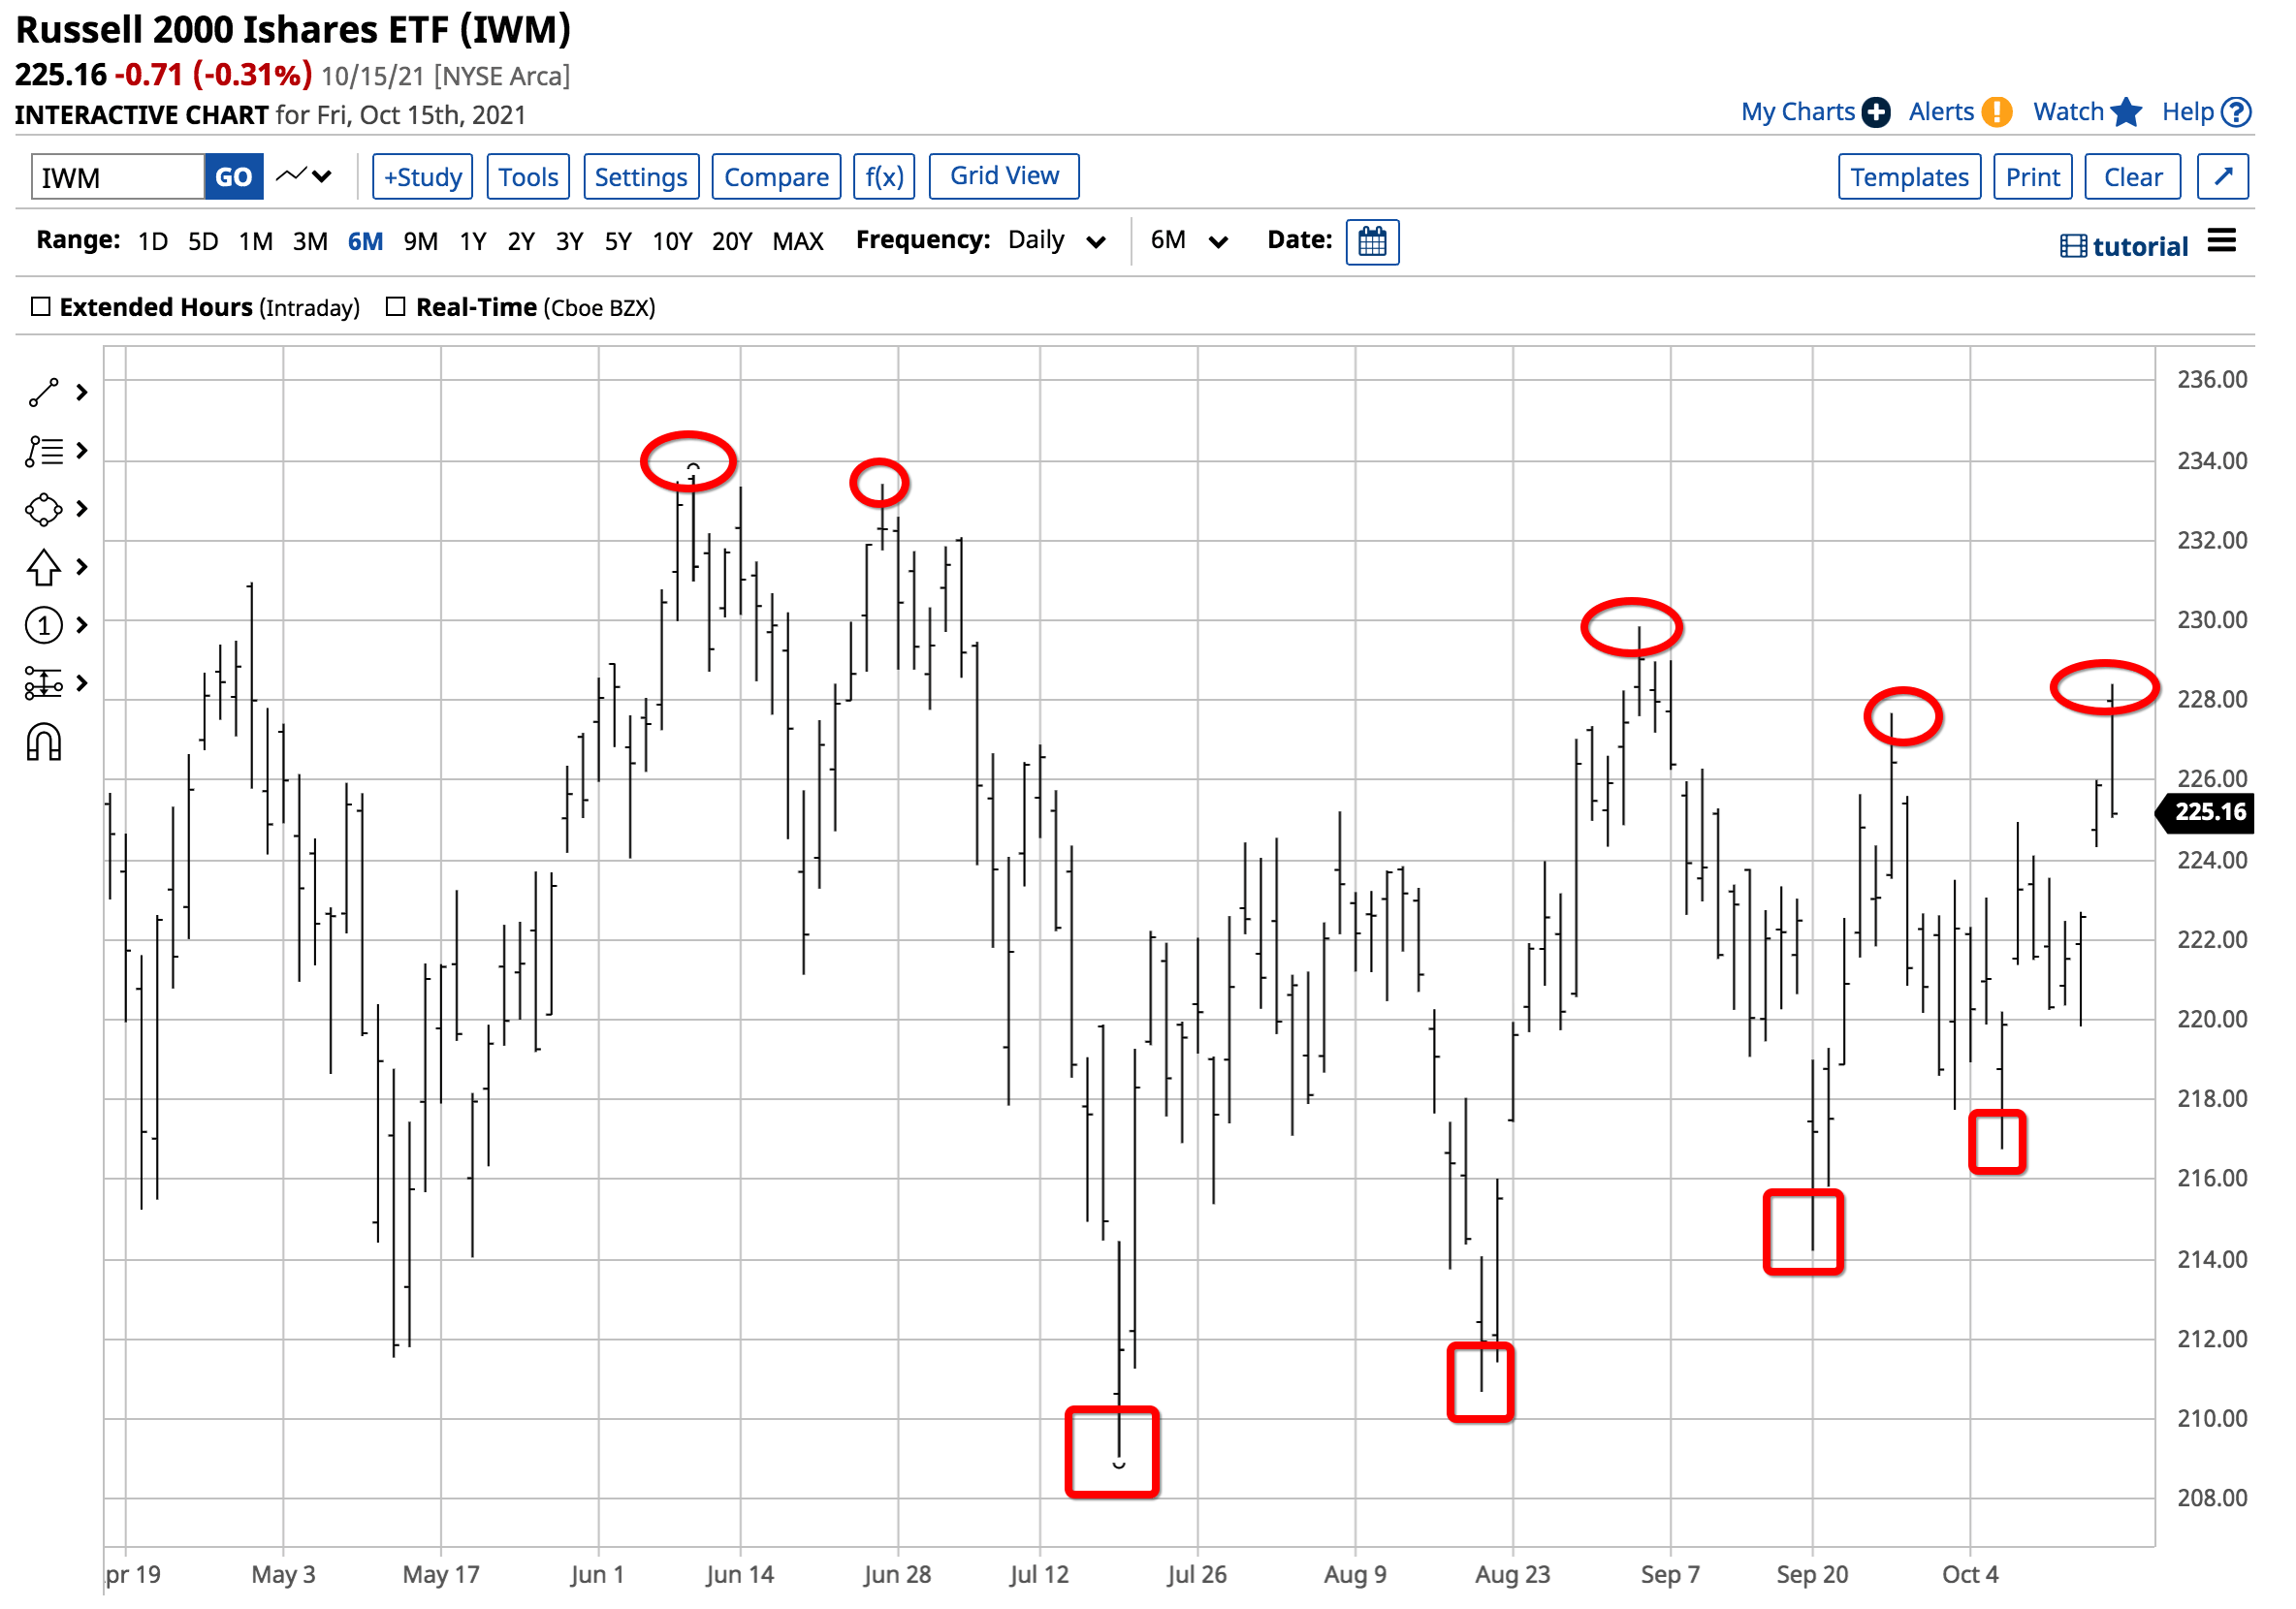Image resolution: width=2296 pixels, height=1609 pixels.
Task: Select the trendline drawing tool
Action: [45, 393]
